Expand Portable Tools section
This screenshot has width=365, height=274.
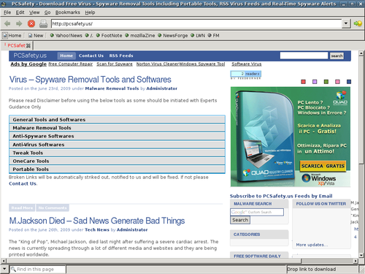117,170
